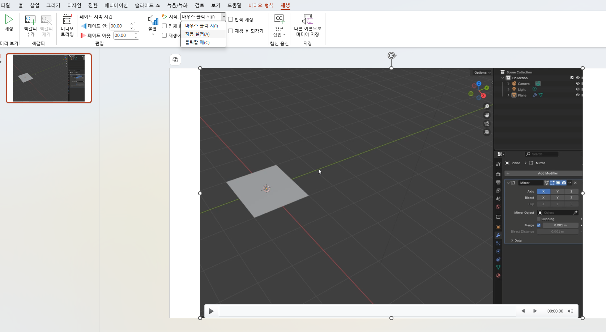Switch to the 애니메이션 tab
This screenshot has height=332, width=606.
tap(116, 5)
